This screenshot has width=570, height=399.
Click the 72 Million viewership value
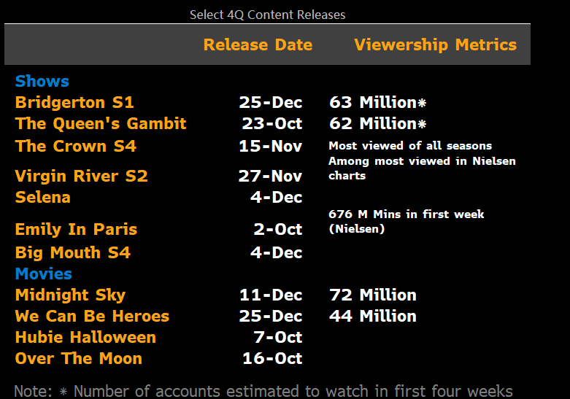(373, 295)
